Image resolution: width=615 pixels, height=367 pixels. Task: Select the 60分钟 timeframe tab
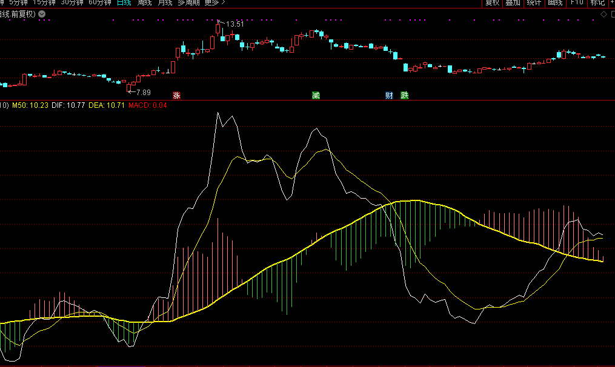99,2
